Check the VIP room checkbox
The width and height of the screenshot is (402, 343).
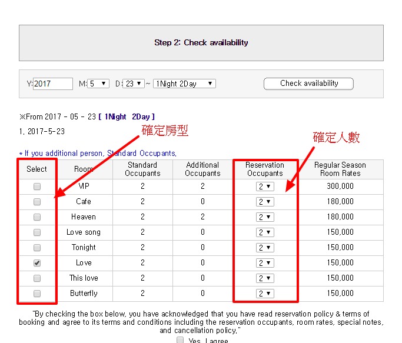click(x=37, y=187)
